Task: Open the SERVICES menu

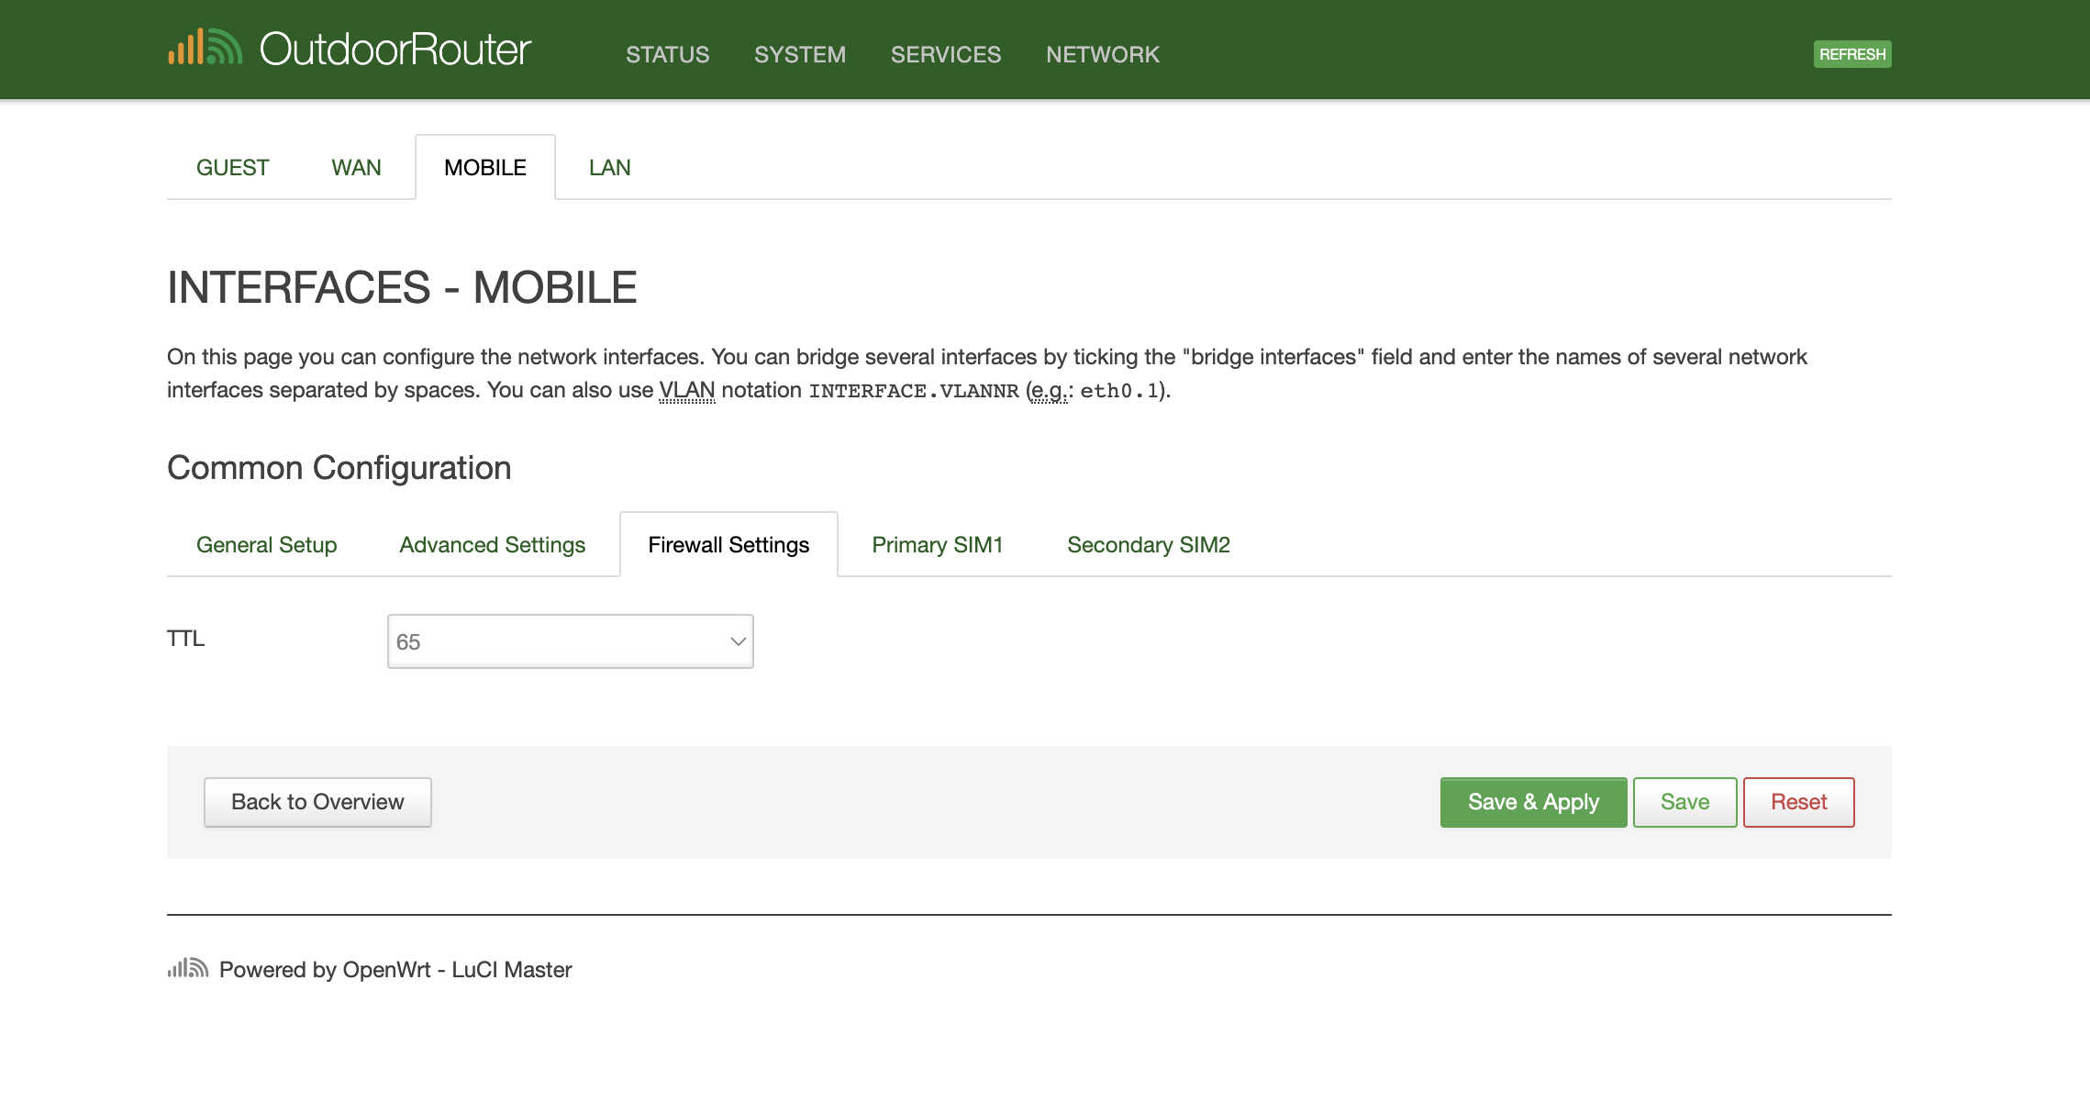Action: [946, 54]
